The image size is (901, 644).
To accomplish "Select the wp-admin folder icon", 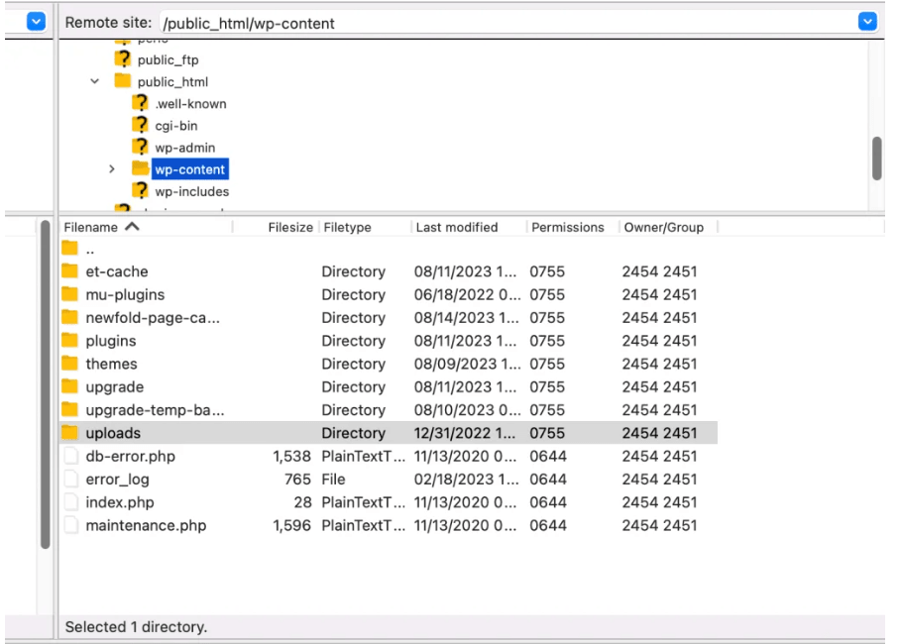I will pyautogui.click(x=142, y=147).
